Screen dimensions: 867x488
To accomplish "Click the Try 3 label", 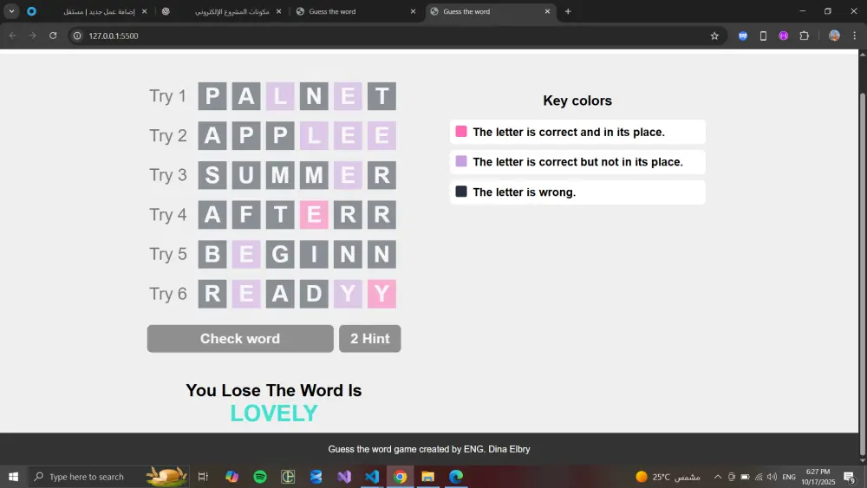I will pyautogui.click(x=168, y=175).
